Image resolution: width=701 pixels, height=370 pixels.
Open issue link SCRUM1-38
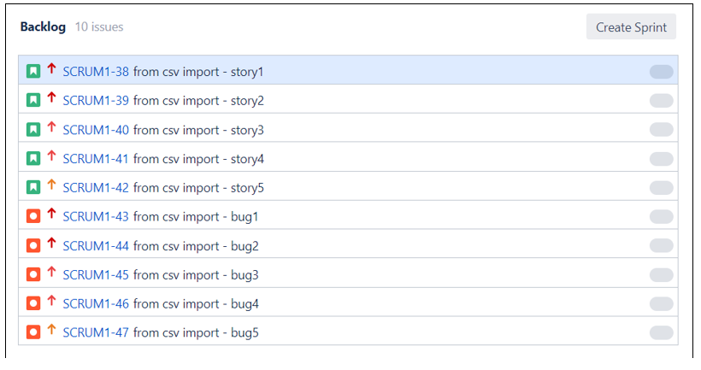tap(96, 72)
